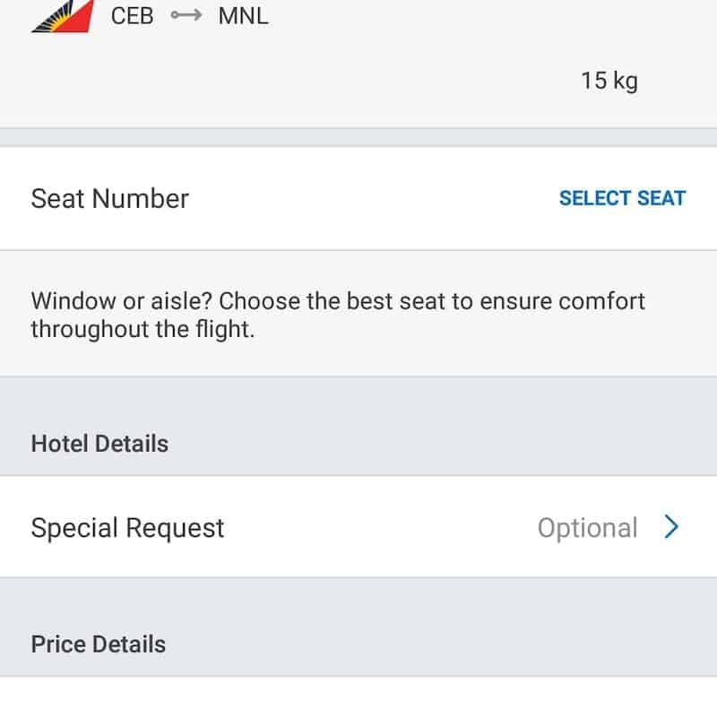
Task: Tap the Price Details section header
Action: coord(98,644)
